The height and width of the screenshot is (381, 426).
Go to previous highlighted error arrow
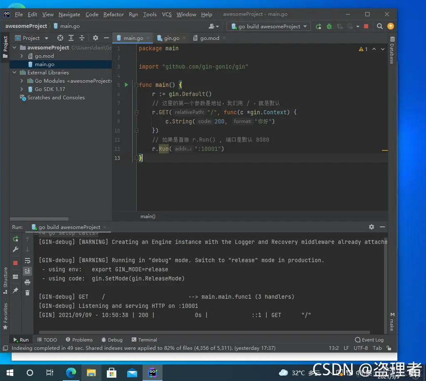tap(374, 49)
